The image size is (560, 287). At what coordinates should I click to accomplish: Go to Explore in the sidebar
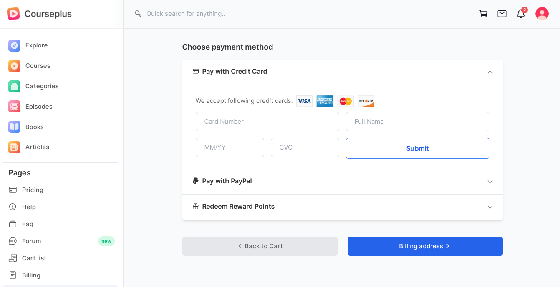(x=36, y=45)
